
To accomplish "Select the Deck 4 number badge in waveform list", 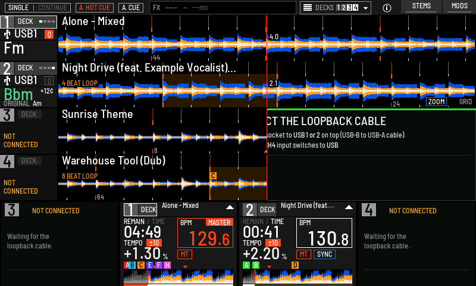I will [7, 161].
